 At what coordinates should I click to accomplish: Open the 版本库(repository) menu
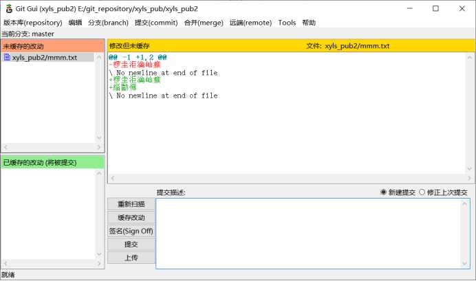point(33,23)
